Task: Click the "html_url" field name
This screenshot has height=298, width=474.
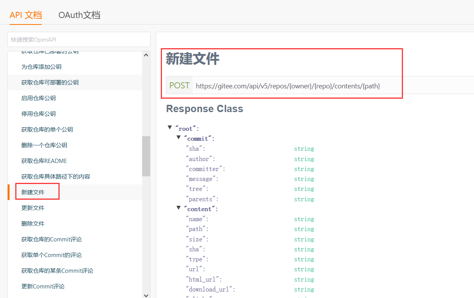Action: (204, 279)
